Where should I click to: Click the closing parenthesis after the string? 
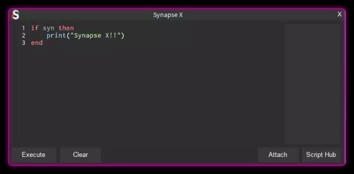123,35
